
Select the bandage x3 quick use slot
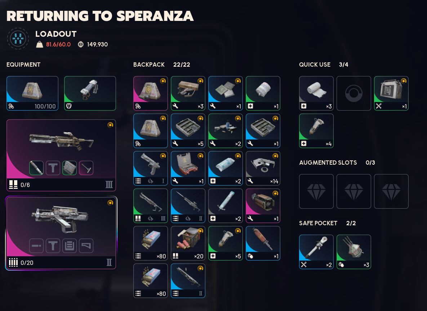click(316, 93)
